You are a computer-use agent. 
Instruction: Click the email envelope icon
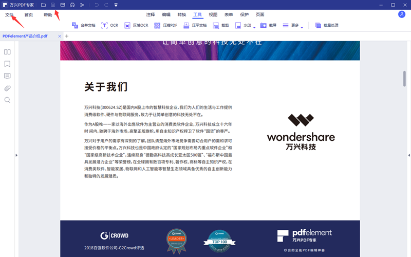[x=63, y=5]
